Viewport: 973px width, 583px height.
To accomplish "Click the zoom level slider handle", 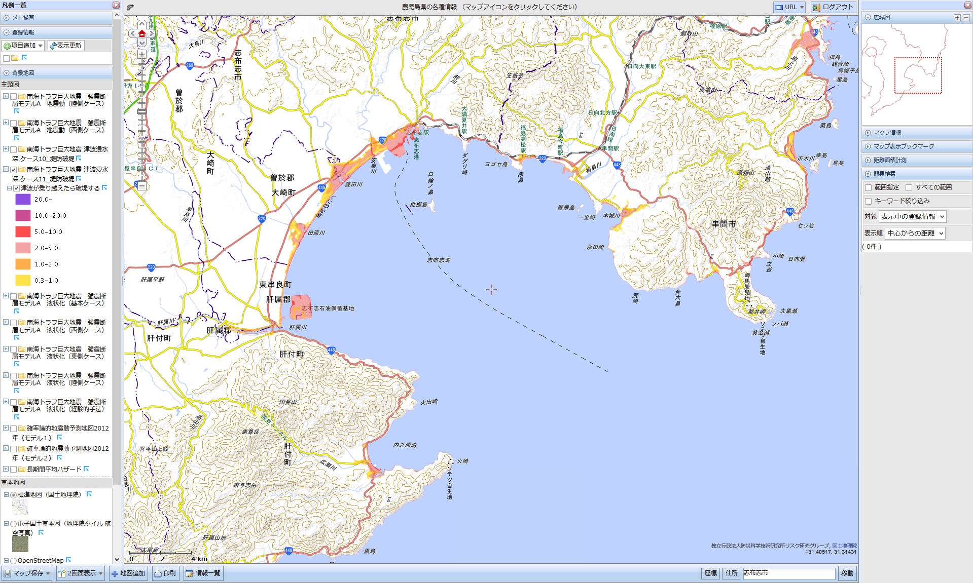I will 142,111.
